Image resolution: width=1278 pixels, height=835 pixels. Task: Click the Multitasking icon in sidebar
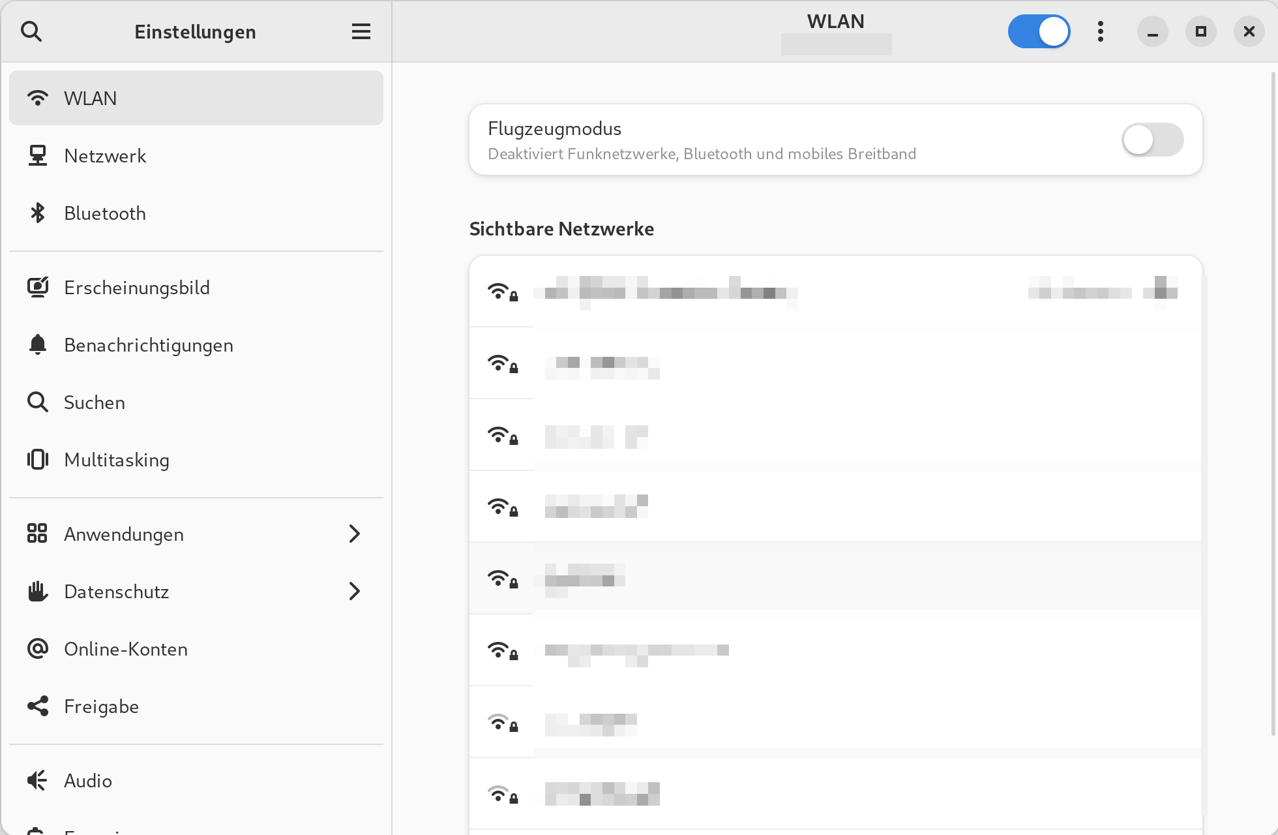(x=38, y=459)
